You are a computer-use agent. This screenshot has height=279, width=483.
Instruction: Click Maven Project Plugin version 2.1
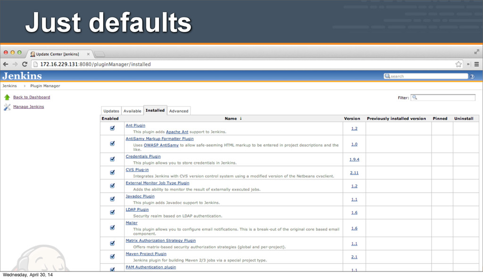click(x=354, y=257)
